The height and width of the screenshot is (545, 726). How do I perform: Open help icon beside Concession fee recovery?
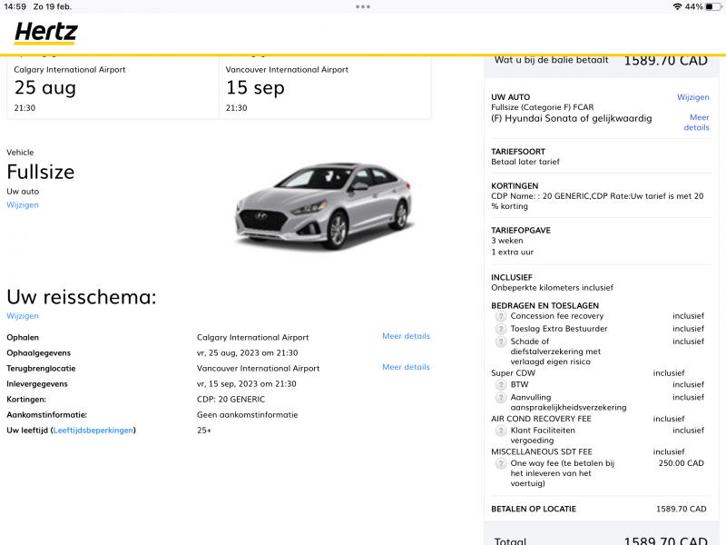click(501, 316)
